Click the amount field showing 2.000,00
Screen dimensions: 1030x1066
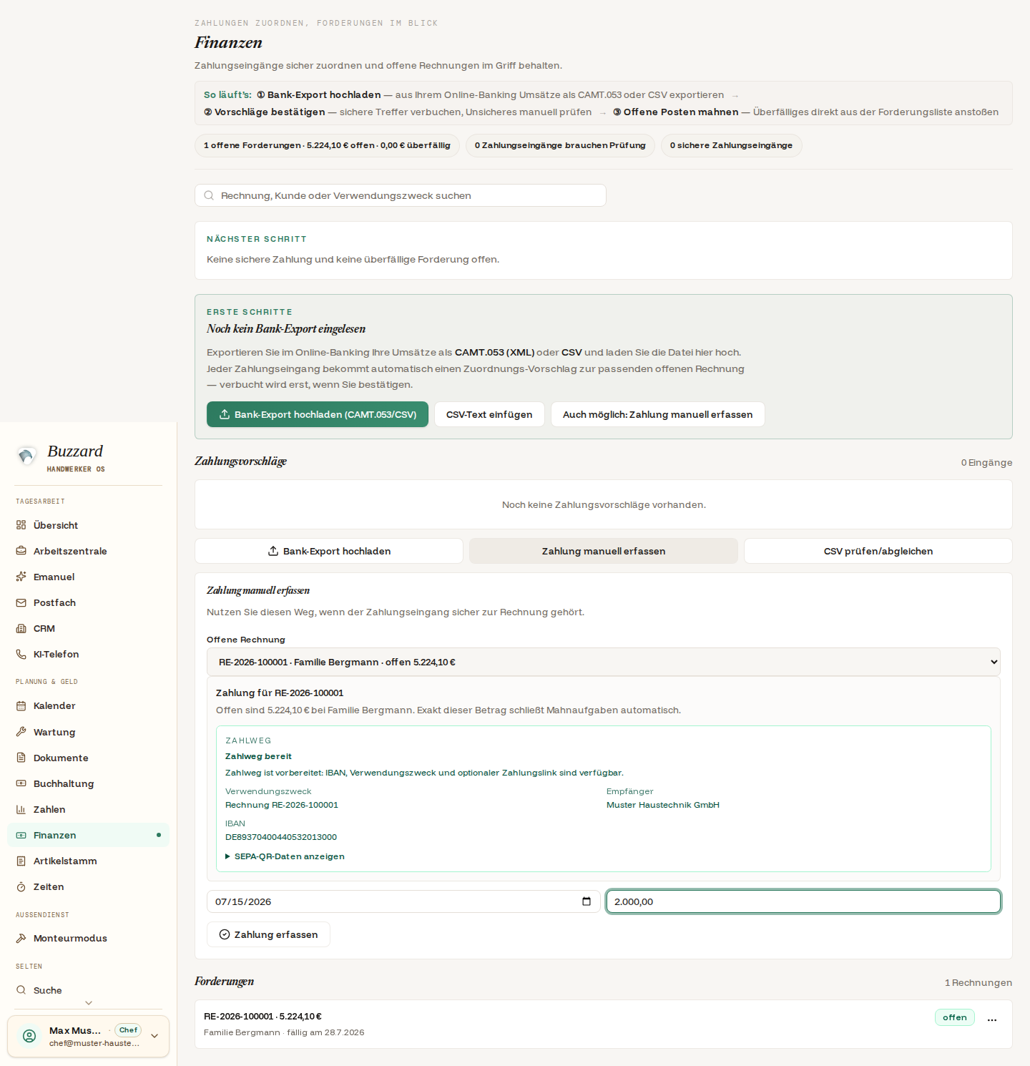[x=803, y=901]
